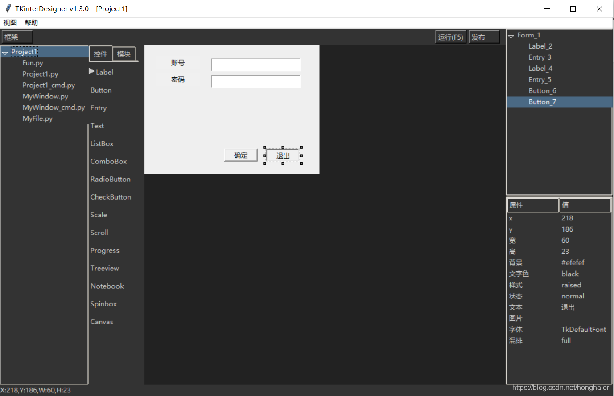Choose the Label widget
Image resolution: width=614 pixels, height=396 pixels.
pos(104,72)
